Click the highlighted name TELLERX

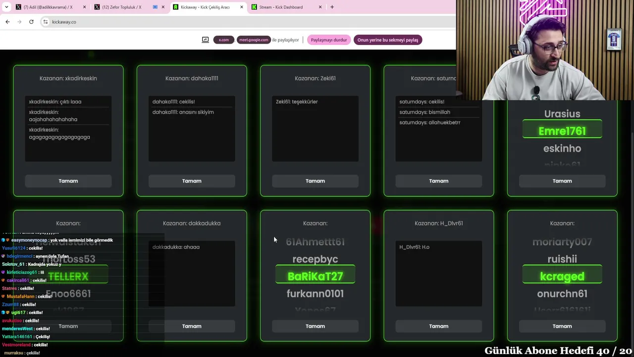pyautogui.click(x=68, y=276)
